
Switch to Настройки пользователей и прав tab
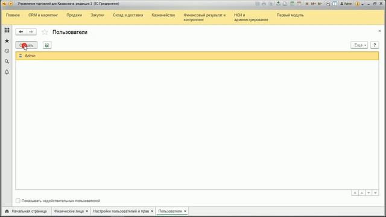click(x=121, y=212)
